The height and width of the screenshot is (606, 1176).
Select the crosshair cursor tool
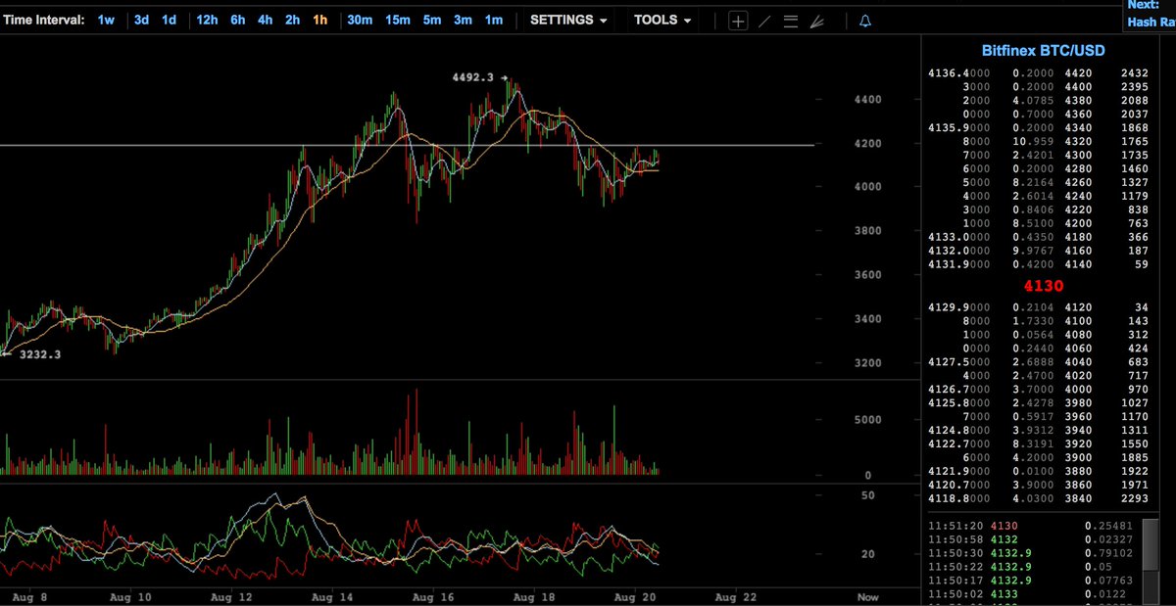tap(738, 21)
